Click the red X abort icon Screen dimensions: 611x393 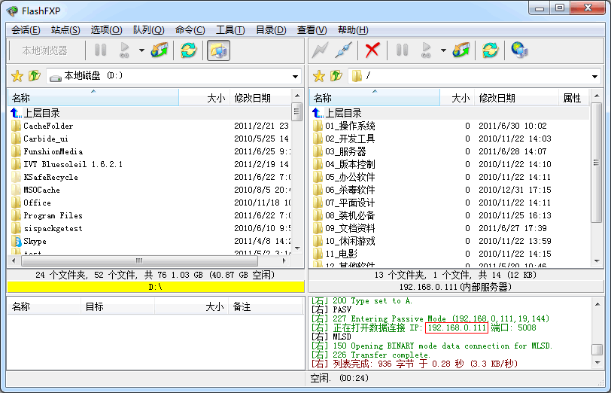[x=372, y=50]
